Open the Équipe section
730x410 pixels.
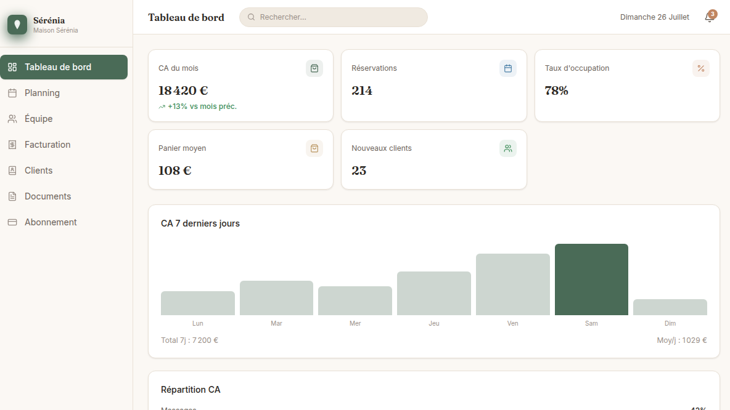64,119
